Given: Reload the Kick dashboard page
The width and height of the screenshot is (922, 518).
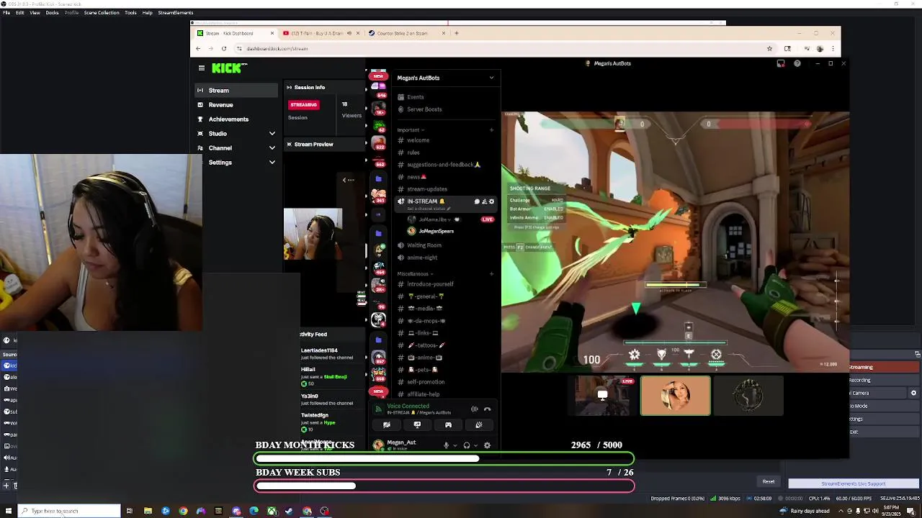Looking at the screenshot, I should coord(224,48).
